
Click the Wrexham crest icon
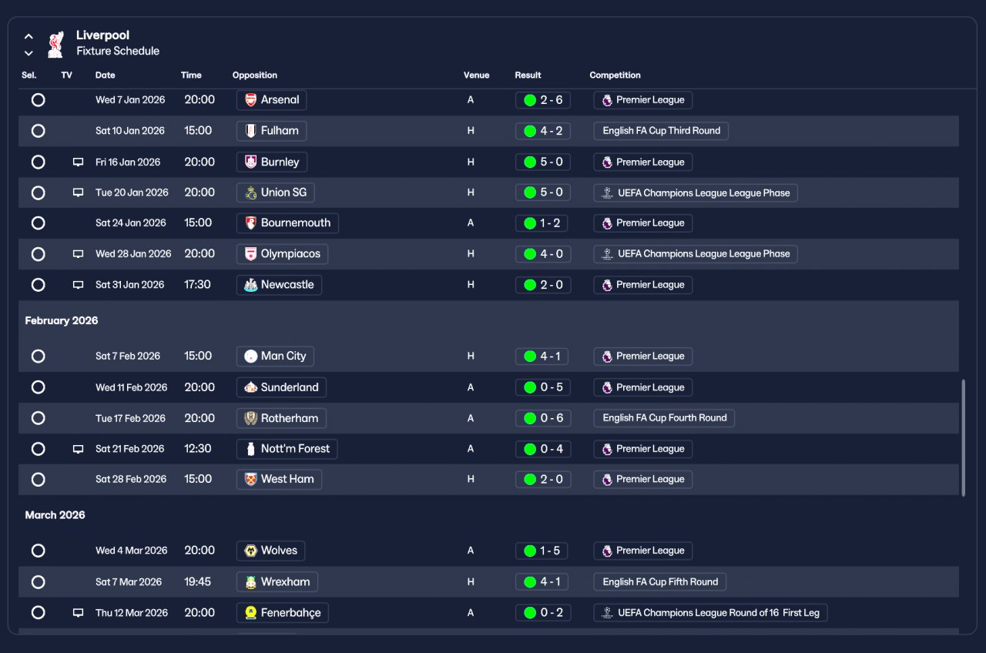pos(250,582)
